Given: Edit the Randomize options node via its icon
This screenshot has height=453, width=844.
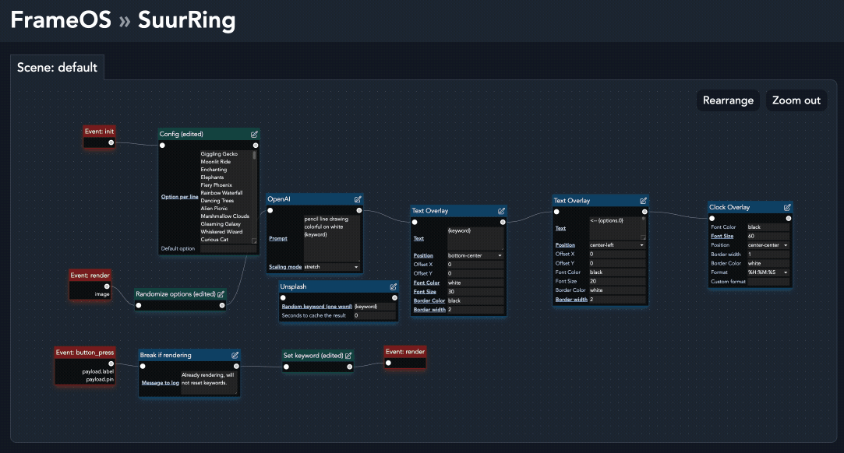Looking at the screenshot, I should pyautogui.click(x=221, y=294).
